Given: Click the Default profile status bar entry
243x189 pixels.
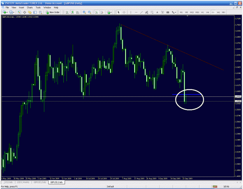Looking at the screenshot, I should coord(110,187).
